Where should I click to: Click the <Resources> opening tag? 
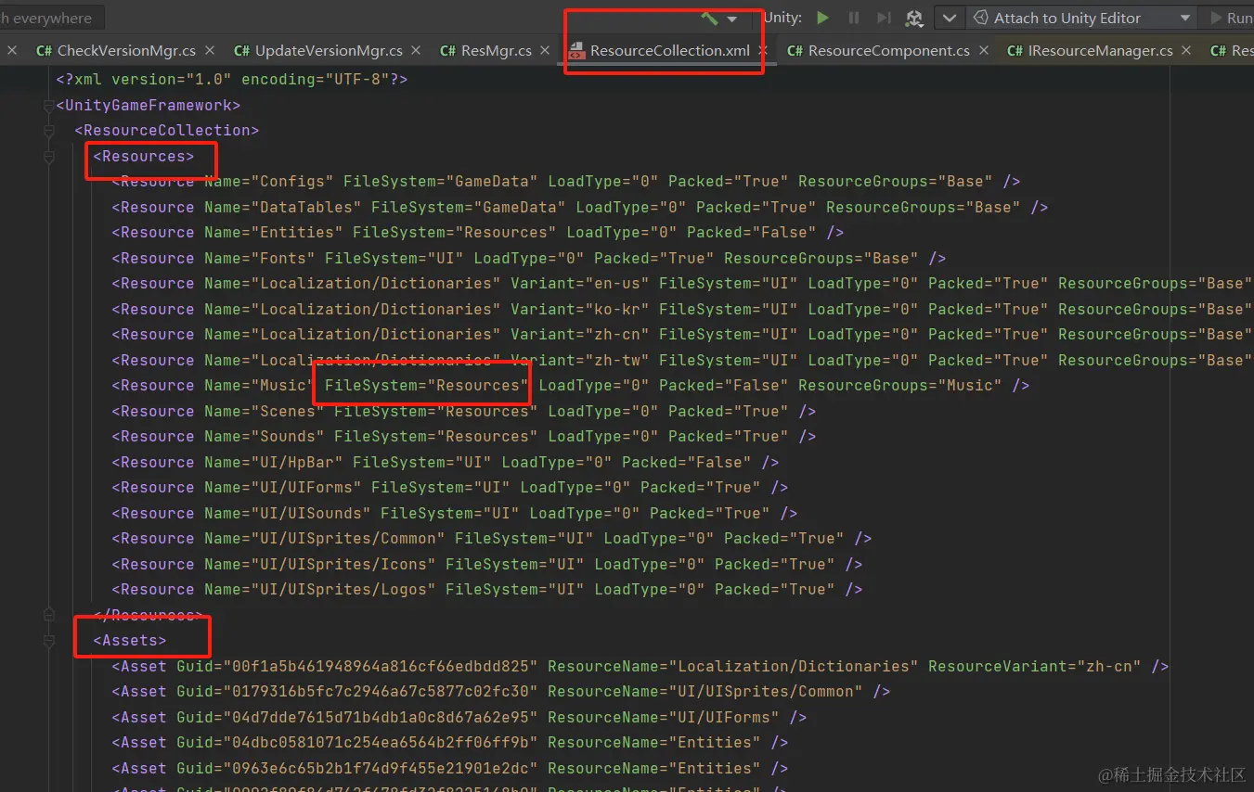144,156
